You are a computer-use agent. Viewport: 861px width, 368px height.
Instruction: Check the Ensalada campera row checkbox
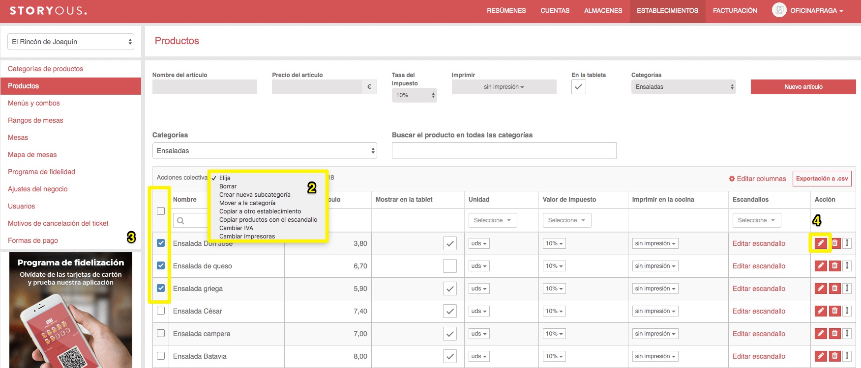(161, 333)
